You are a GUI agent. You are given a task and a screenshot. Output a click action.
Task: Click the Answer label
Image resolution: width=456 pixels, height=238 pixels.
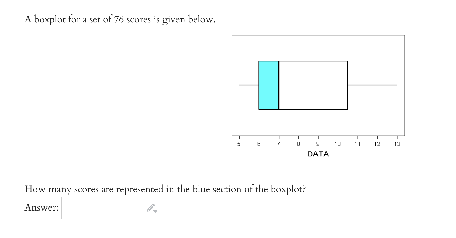(x=42, y=207)
